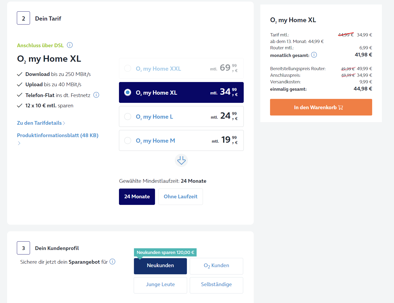
Task: Switch to Ohne Laufzeit option
Action: tap(181, 197)
